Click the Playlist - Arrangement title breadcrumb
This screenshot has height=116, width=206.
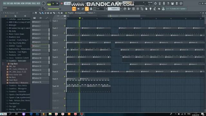[77, 13]
